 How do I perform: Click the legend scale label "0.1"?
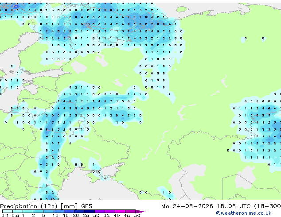click(5, 215)
